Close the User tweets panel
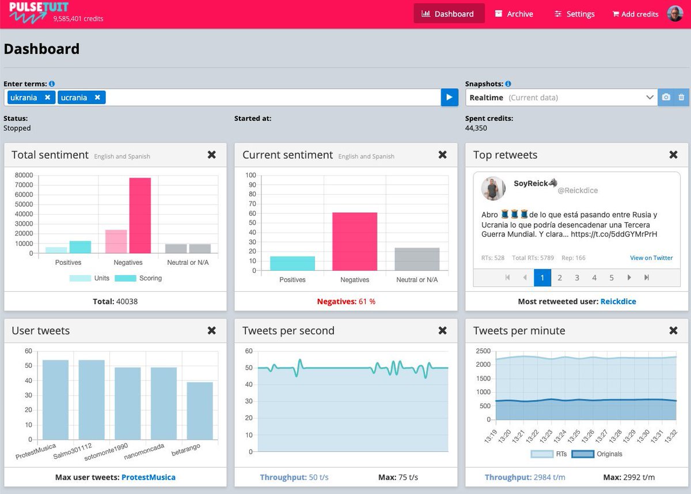Screen dimensions: 691x494 [x=212, y=330]
